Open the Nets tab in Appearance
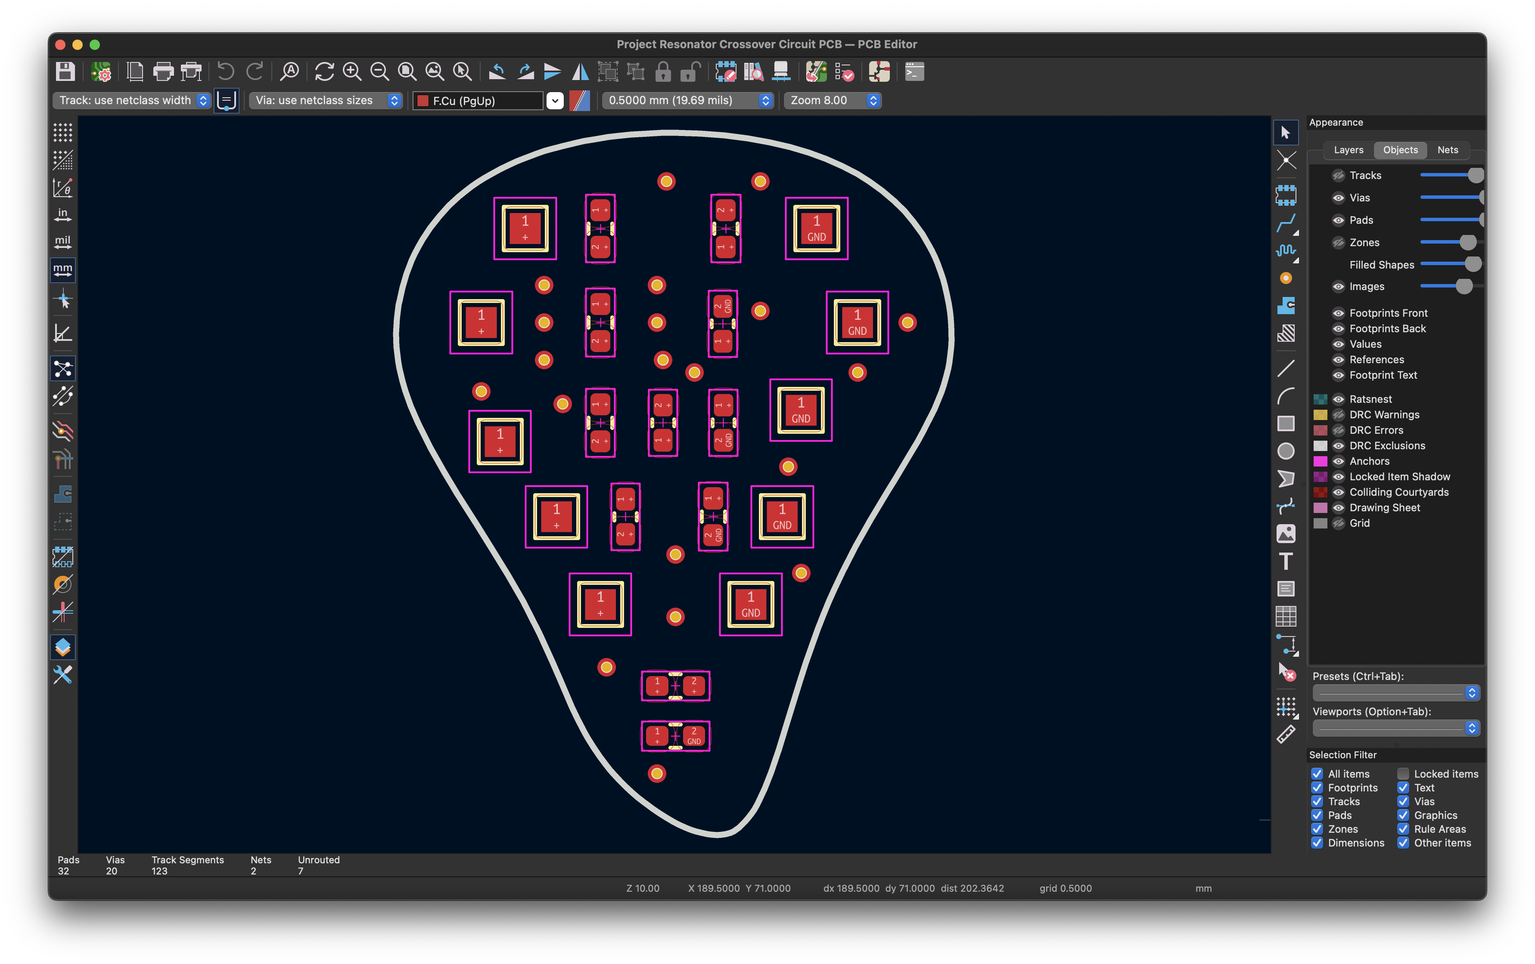 click(1448, 150)
